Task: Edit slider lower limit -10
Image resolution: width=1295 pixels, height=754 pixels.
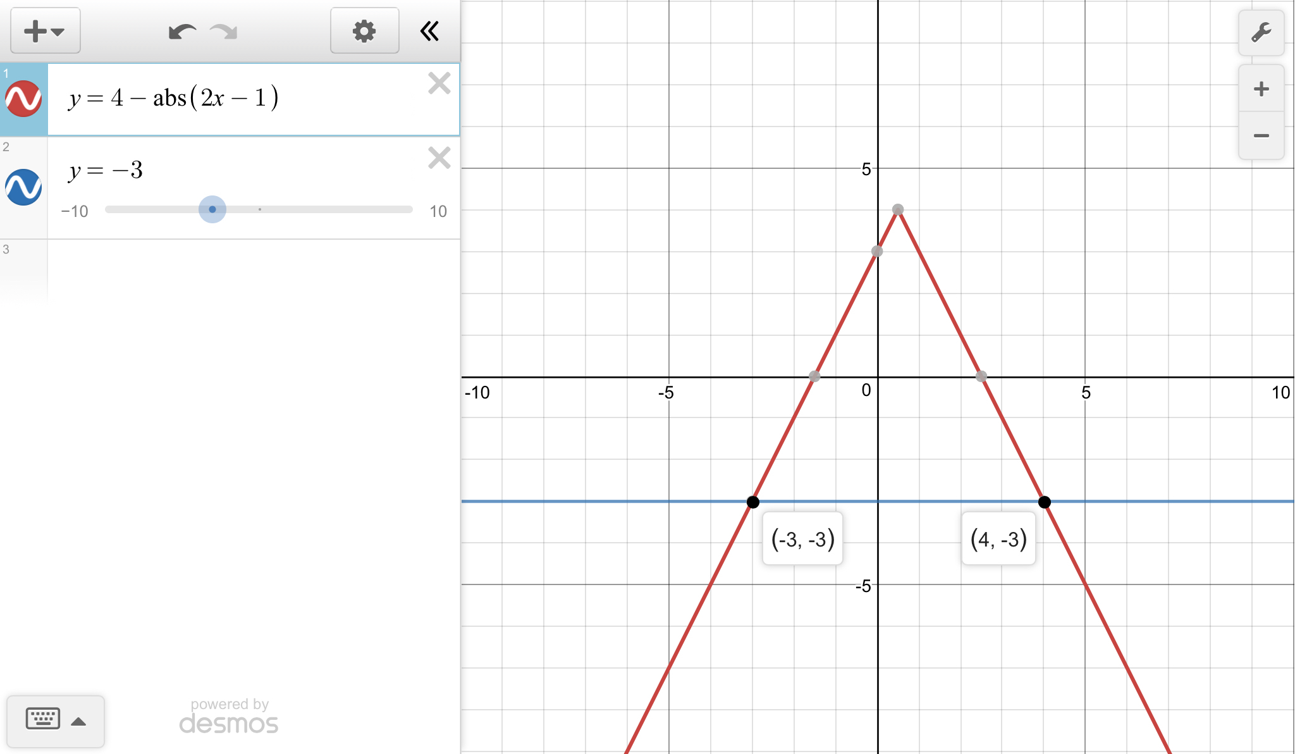Action: click(75, 211)
